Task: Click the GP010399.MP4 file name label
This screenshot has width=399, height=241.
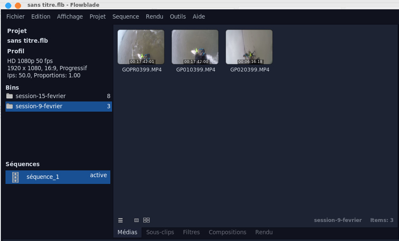Action: pyautogui.click(x=196, y=69)
